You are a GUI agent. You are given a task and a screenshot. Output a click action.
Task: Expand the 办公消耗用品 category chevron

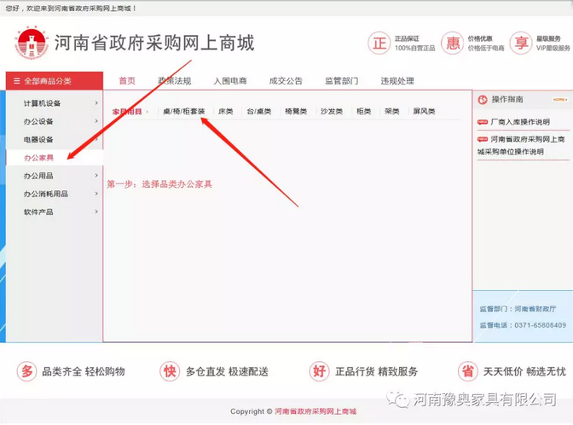click(96, 194)
